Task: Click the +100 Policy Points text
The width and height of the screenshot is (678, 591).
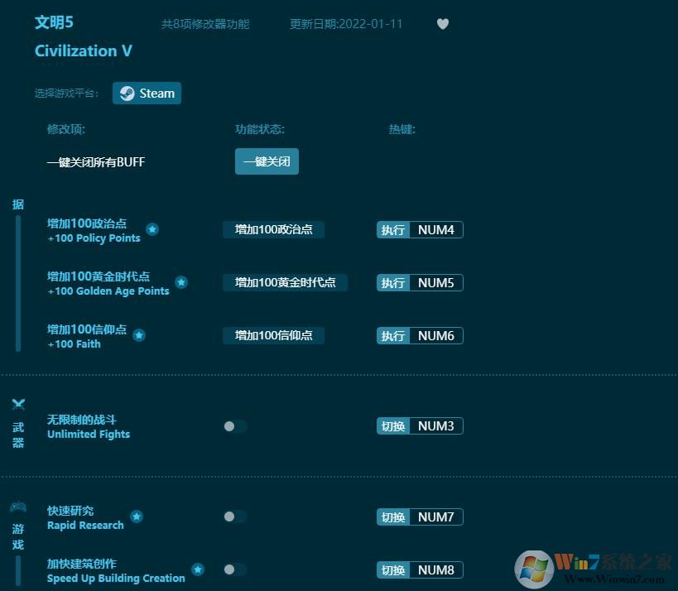Action: [94, 238]
